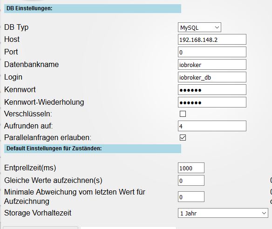This screenshot has height=229, width=272.
Task: Enable the Verschlüsseln checkbox
Action: click(x=183, y=114)
